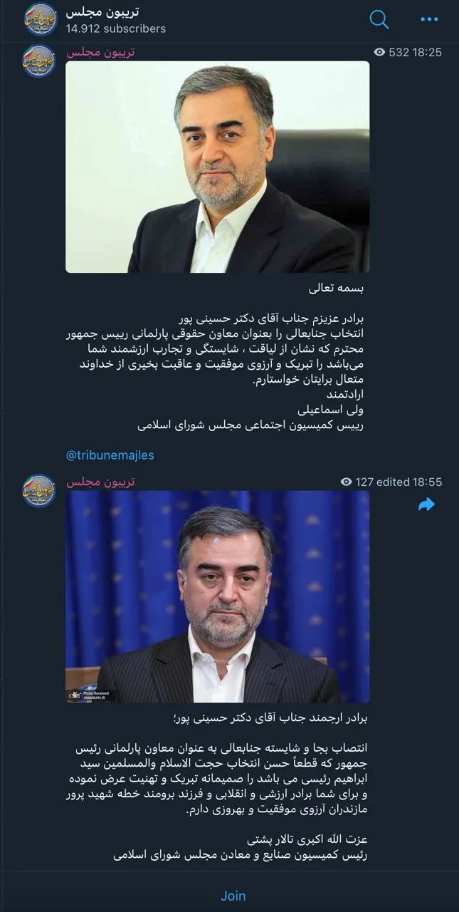Screen dimensions: 459x912
Task: Open the @tribunemajles mention link
Action: [x=110, y=455]
